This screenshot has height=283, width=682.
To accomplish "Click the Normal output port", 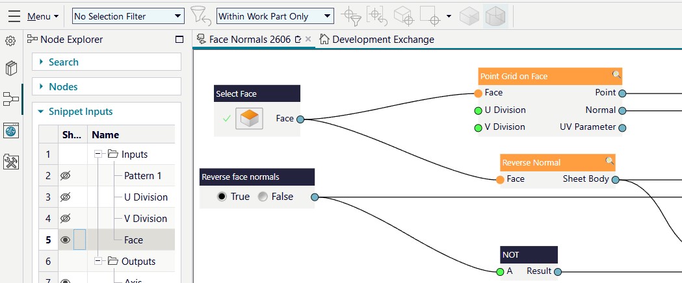I will point(622,111).
